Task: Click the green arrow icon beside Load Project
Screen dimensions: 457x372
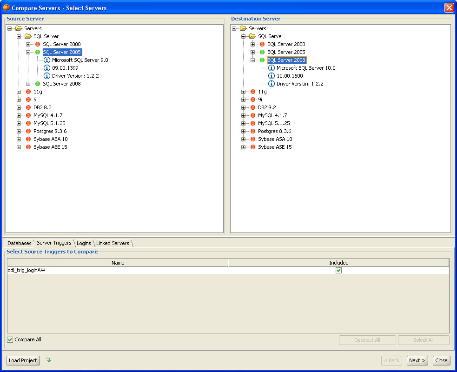Action: [49, 360]
